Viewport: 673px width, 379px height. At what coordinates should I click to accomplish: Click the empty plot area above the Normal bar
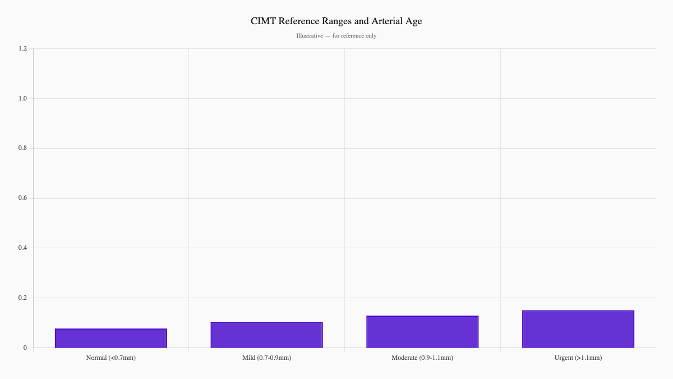click(x=110, y=197)
